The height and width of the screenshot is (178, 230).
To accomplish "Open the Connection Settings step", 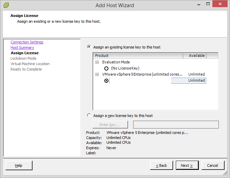I will click(27, 42).
